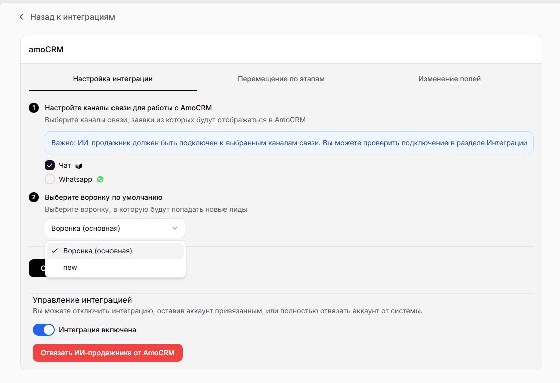Click the chevron arrow in the funnel dropdown
The height and width of the screenshot is (383, 560).
[x=175, y=228]
